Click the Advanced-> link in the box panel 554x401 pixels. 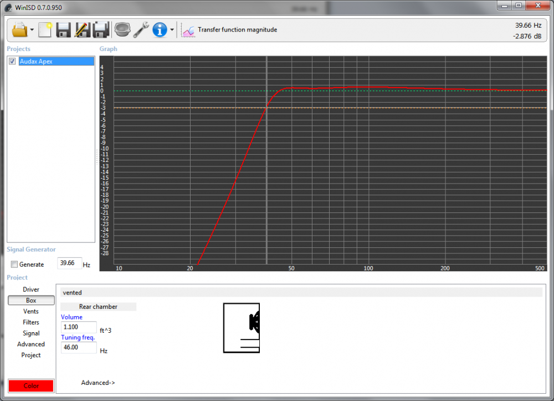click(98, 383)
